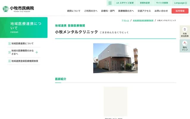Image resolution: width=190 pixels, height=119 pixels.
Task: Click the 医師紹介 section heading
Action: [x=61, y=79]
